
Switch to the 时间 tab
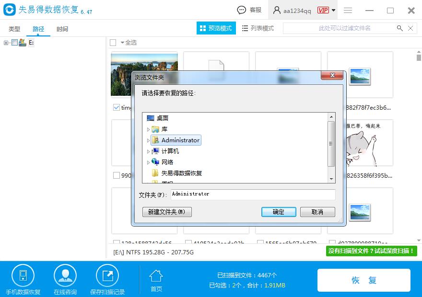tap(62, 29)
